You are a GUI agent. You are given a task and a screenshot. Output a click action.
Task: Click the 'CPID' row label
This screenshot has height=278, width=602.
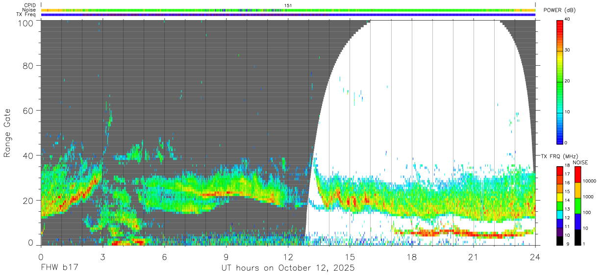point(30,5)
